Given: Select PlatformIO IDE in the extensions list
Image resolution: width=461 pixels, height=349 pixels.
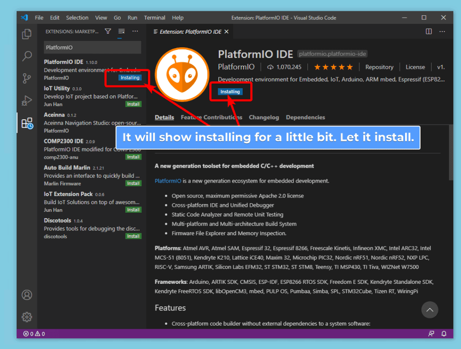Looking at the screenshot, I should 92,70.
